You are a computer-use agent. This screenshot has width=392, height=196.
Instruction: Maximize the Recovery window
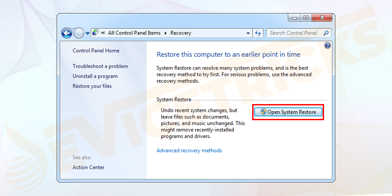pyautogui.click(x=306, y=17)
